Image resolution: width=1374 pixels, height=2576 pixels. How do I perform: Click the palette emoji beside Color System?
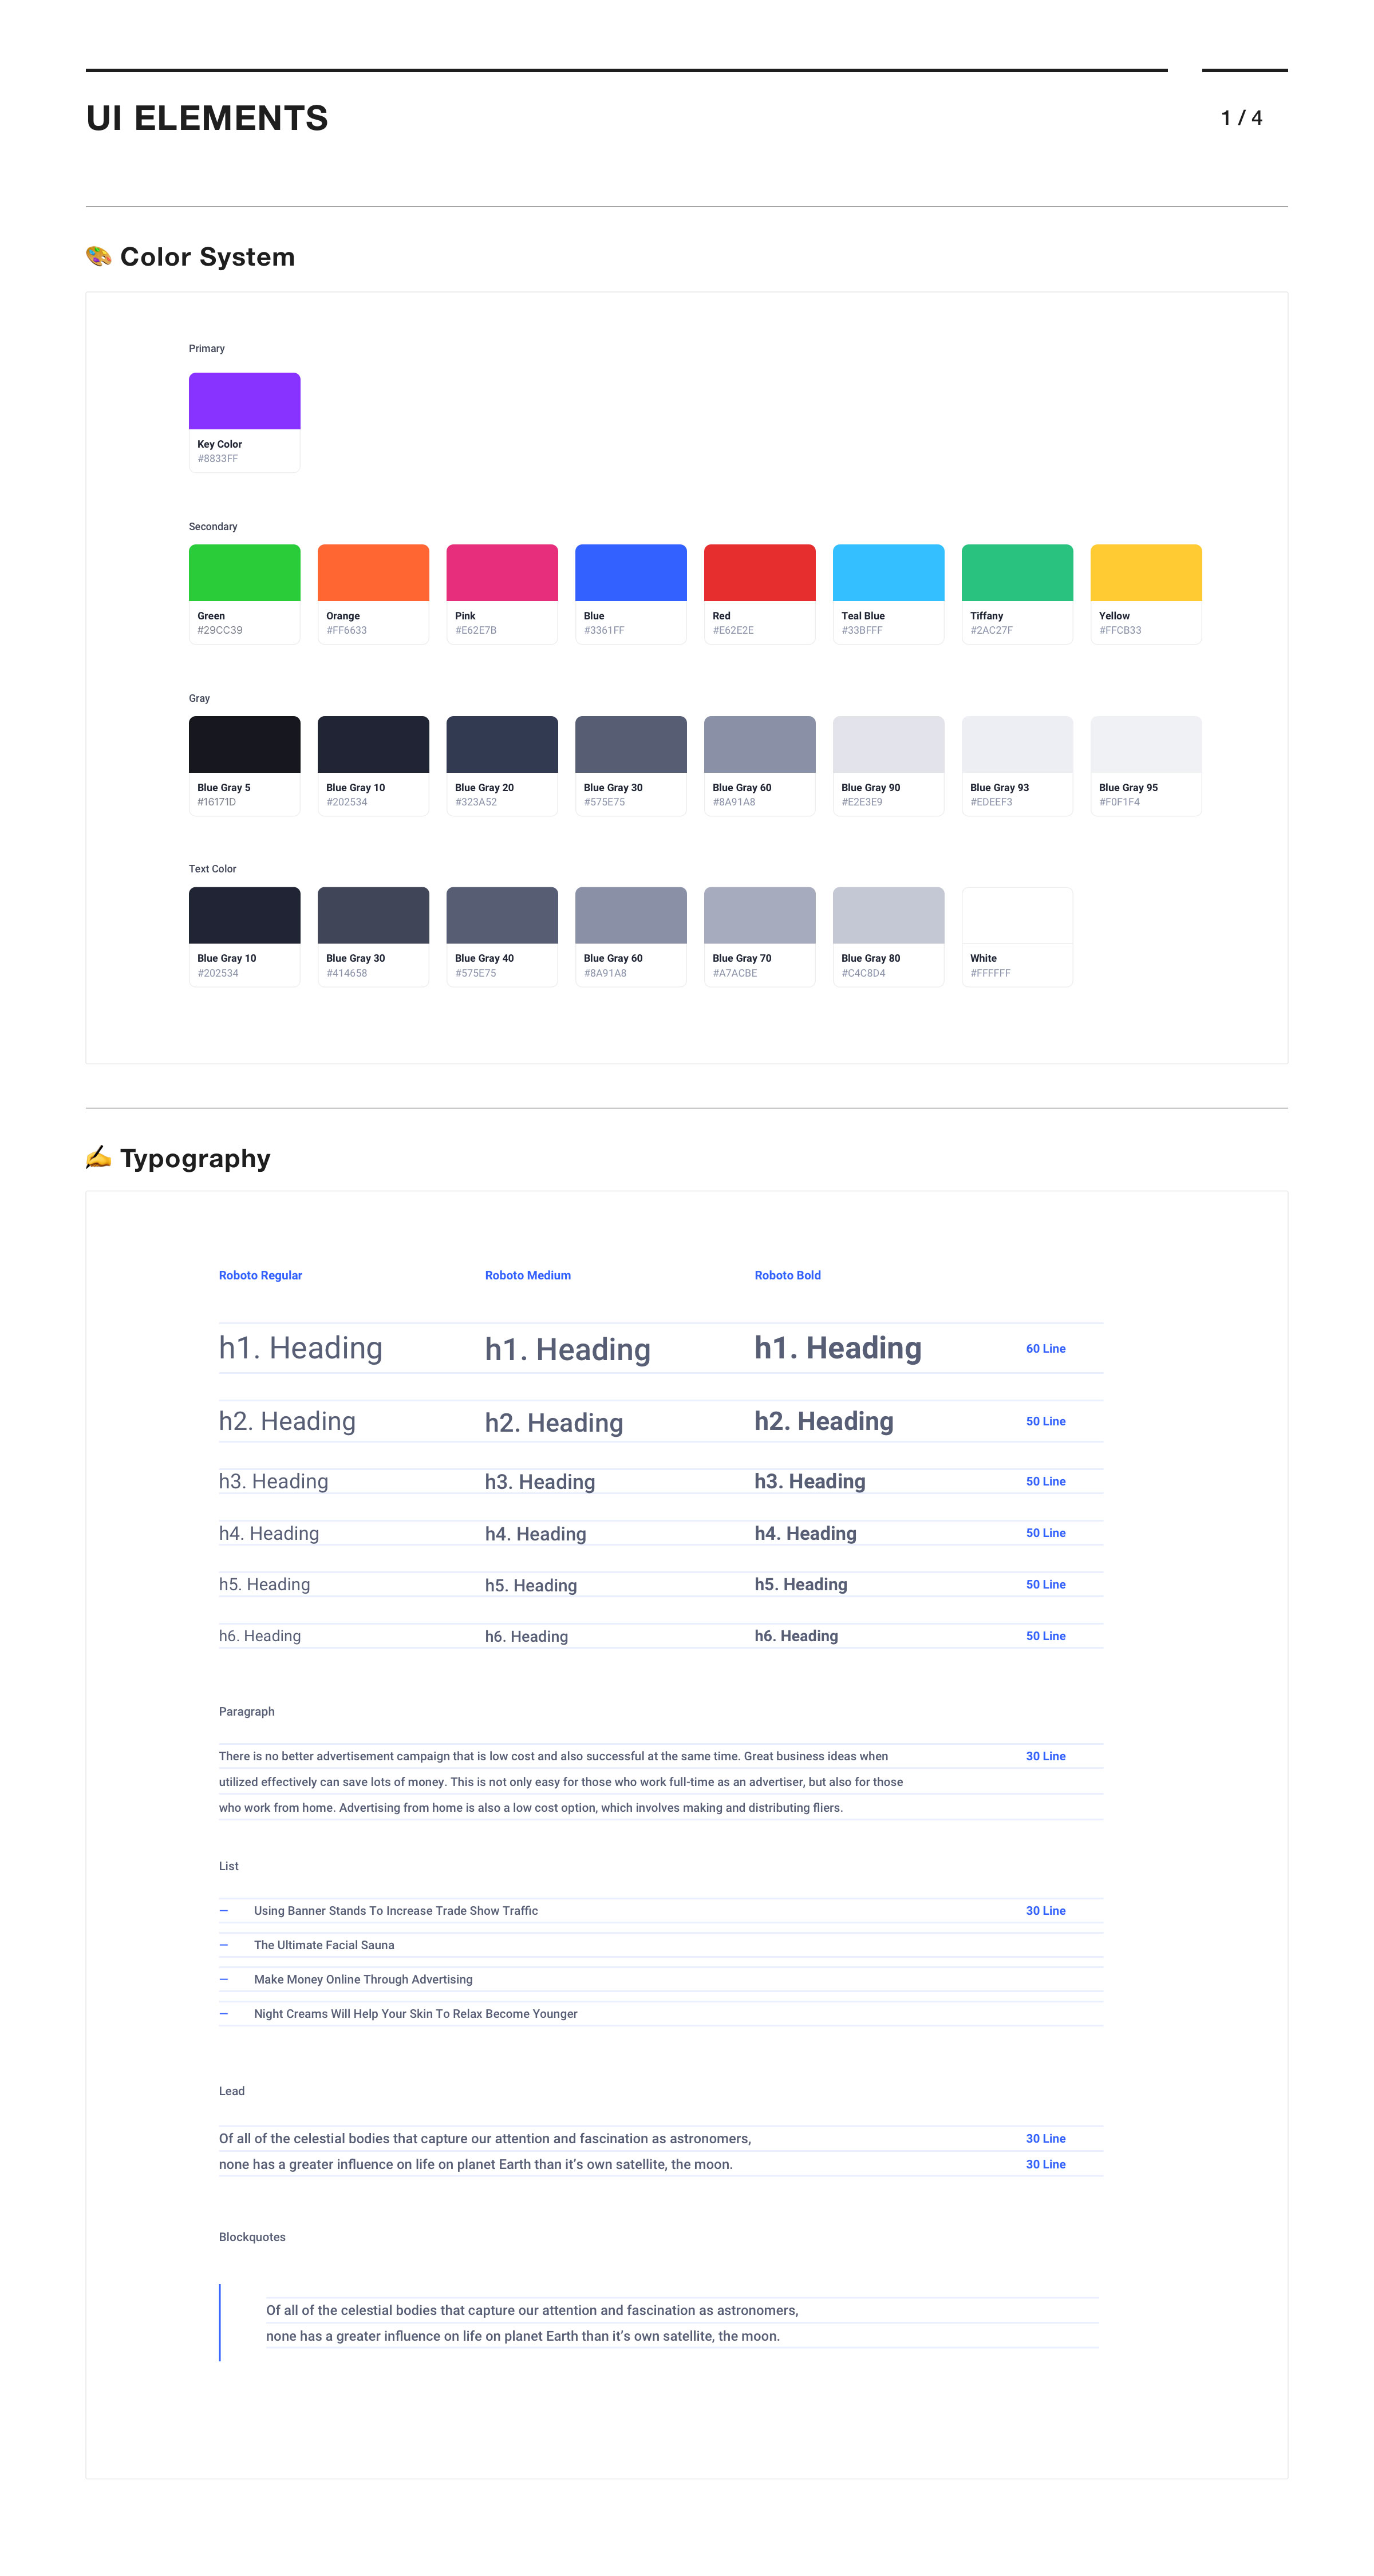[98, 257]
